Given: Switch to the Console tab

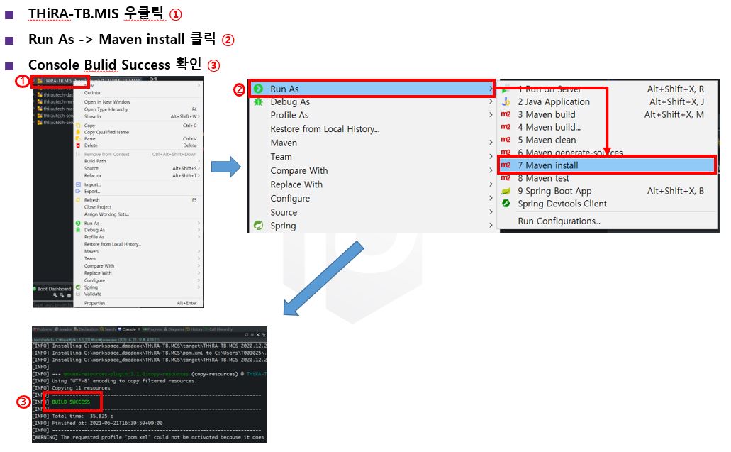Looking at the screenshot, I should click(129, 329).
